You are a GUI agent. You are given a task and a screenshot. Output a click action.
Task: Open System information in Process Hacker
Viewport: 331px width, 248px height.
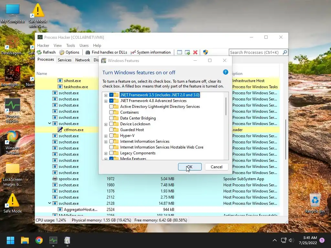pos(151,52)
